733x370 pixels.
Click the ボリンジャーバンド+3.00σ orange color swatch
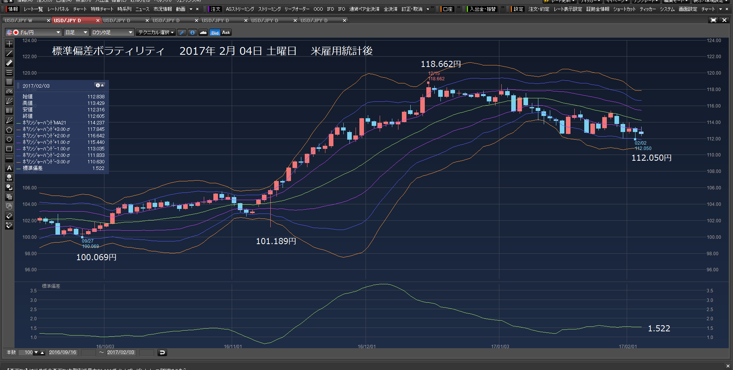(x=19, y=129)
